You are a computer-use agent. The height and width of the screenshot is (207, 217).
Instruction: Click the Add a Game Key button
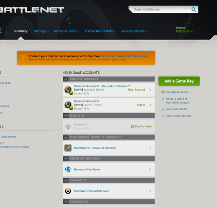179,81
